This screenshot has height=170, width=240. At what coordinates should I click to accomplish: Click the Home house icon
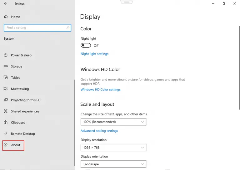click(x=6, y=17)
